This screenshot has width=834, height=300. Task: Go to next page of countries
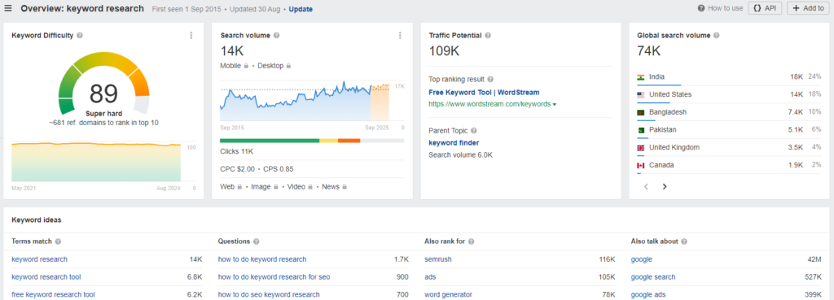point(665,186)
